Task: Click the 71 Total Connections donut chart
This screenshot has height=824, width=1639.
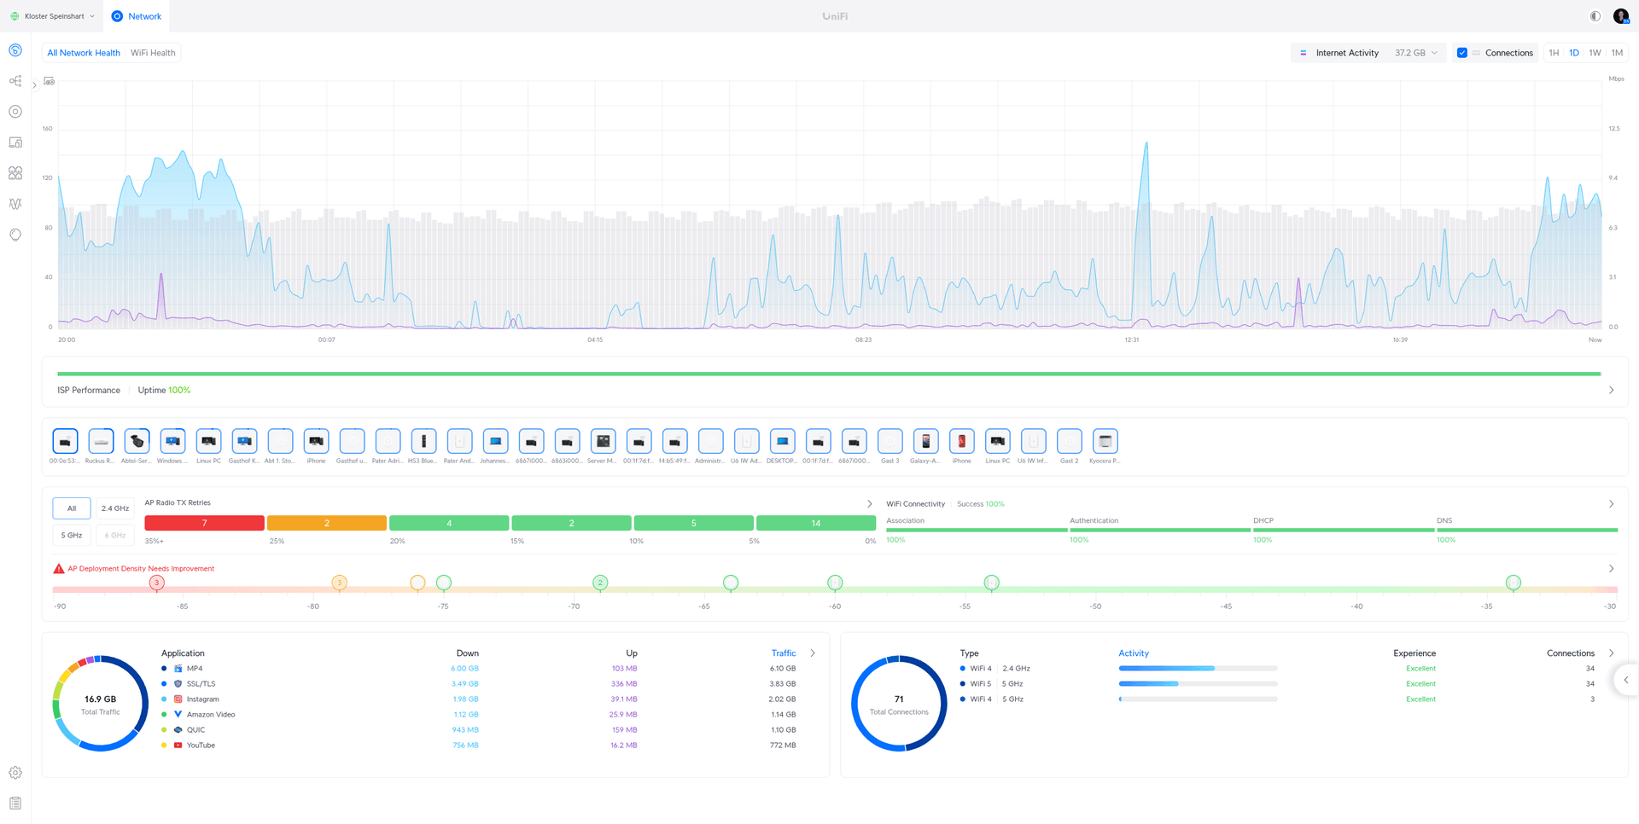Action: click(899, 704)
